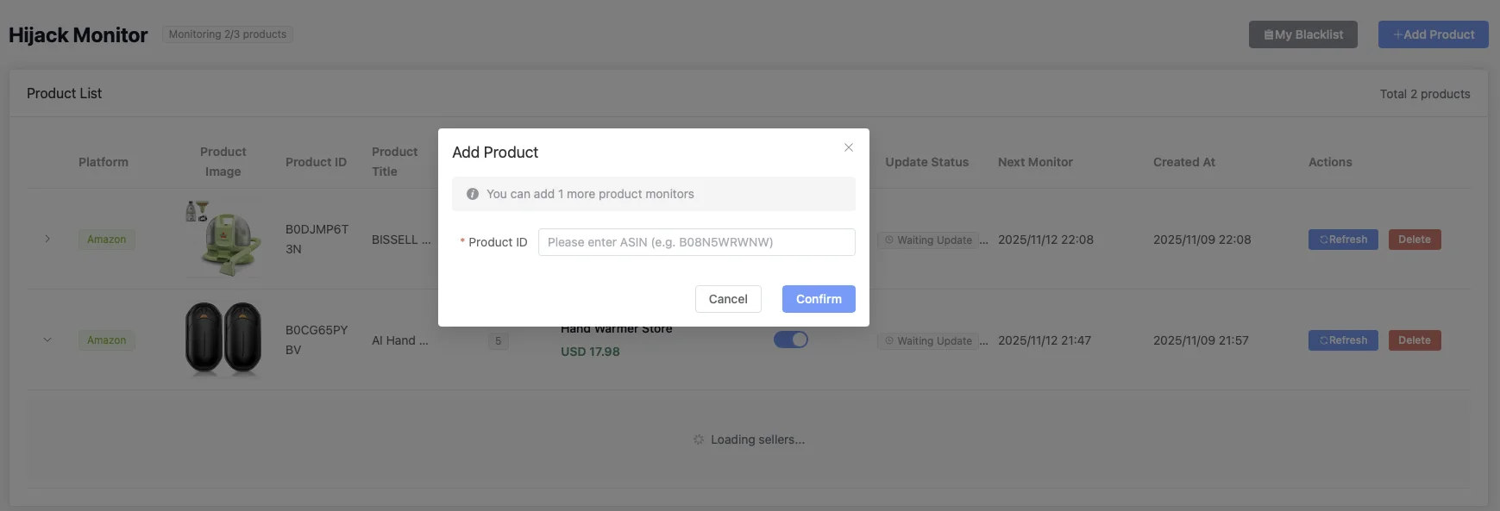Open My Blacklist

click(1302, 34)
